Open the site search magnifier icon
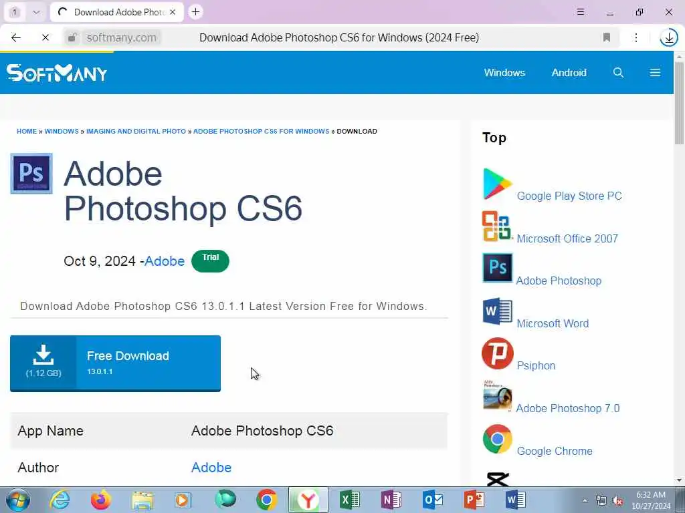This screenshot has height=513, width=685. click(618, 72)
